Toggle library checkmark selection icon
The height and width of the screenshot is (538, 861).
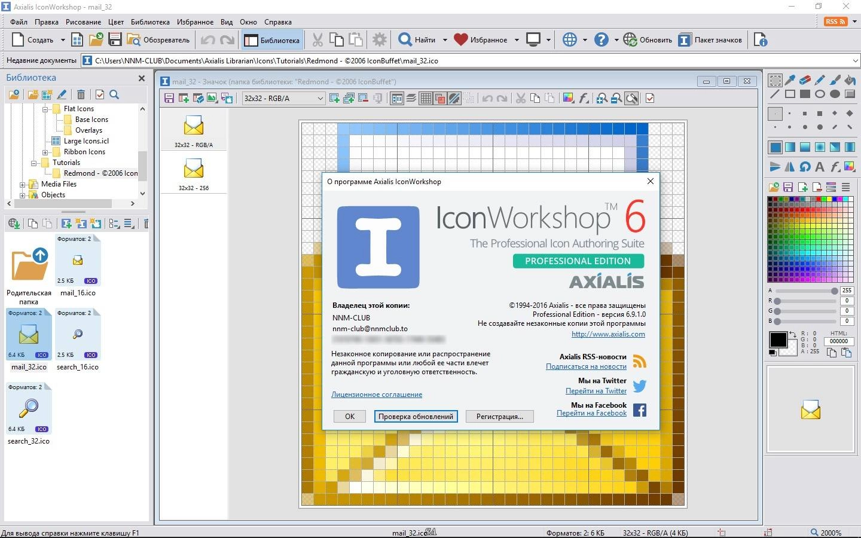[100, 94]
